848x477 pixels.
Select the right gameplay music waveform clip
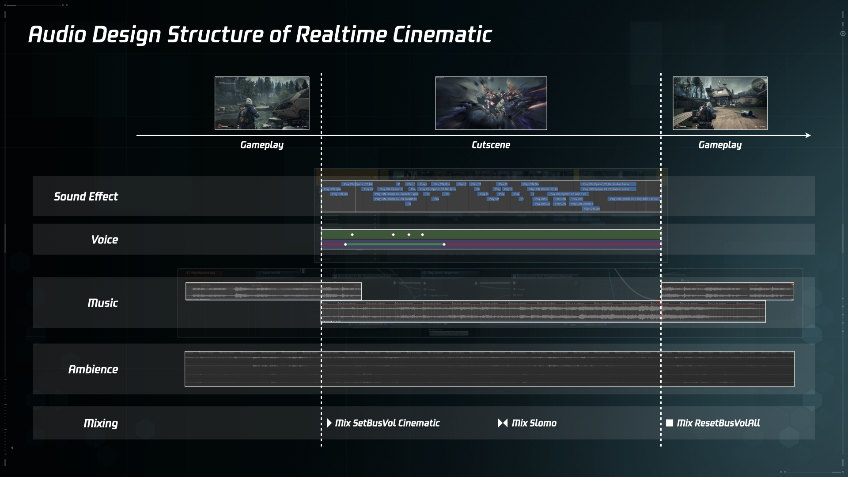[x=727, y=291]
